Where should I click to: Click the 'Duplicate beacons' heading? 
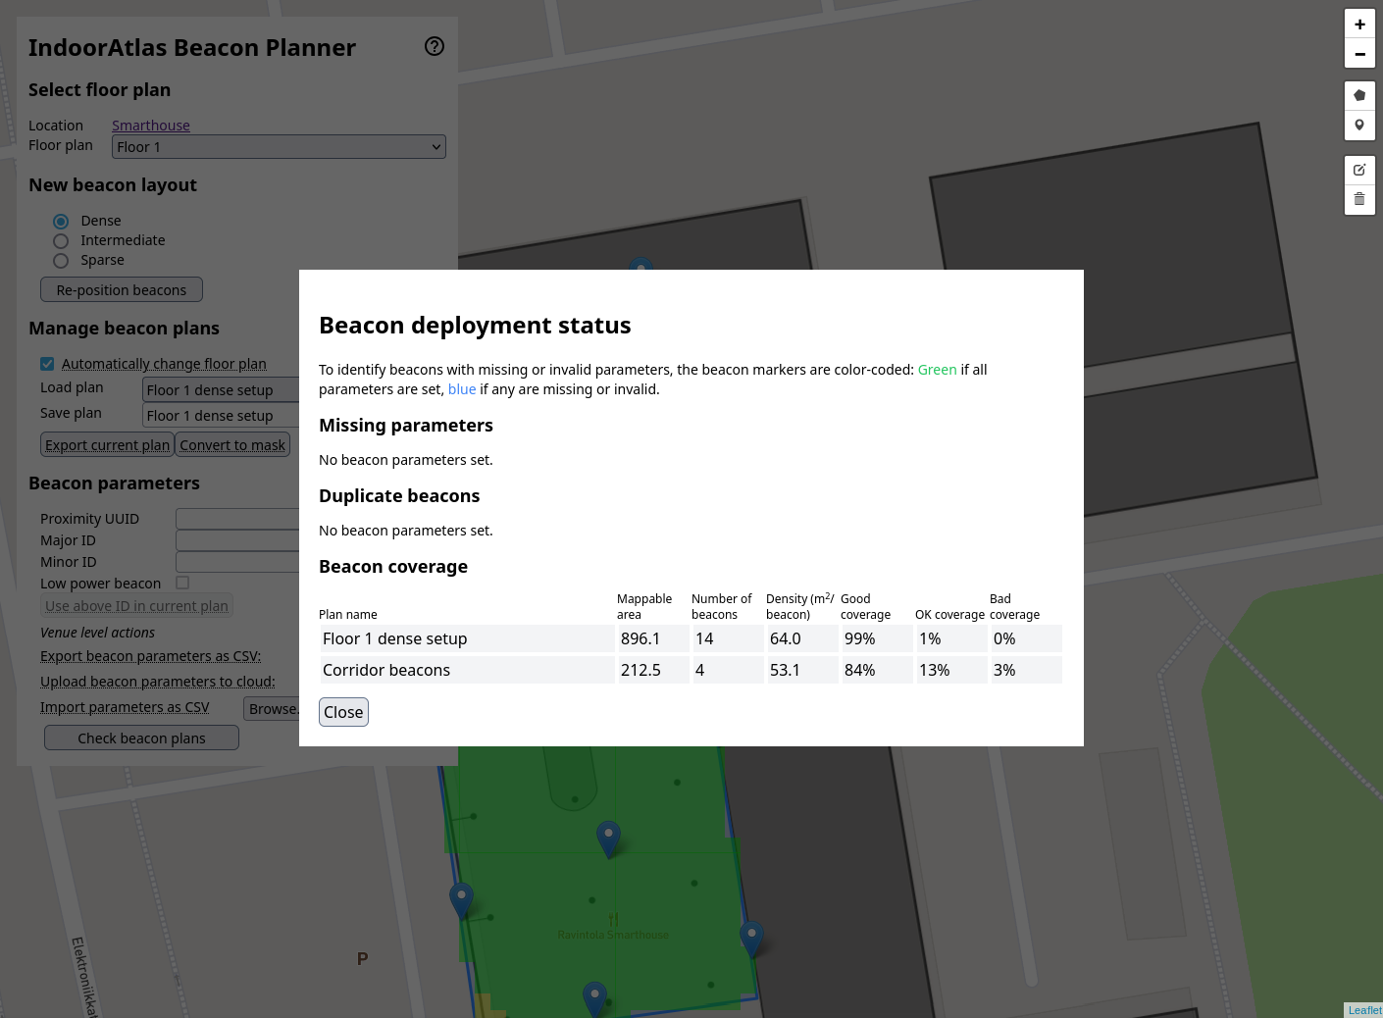pyautogui.click(x=399, y=496)
